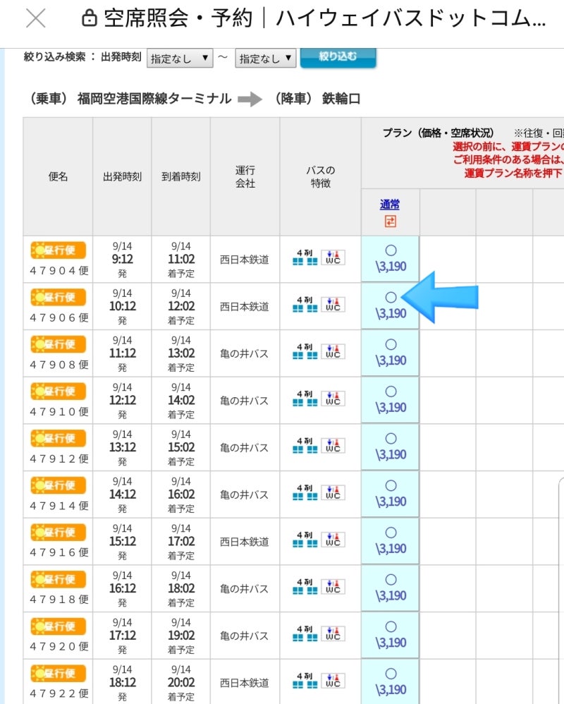The image size is (564, 704).
Task: Click the 昼行便 badge for bus 47908
Action: coord(59,344)
